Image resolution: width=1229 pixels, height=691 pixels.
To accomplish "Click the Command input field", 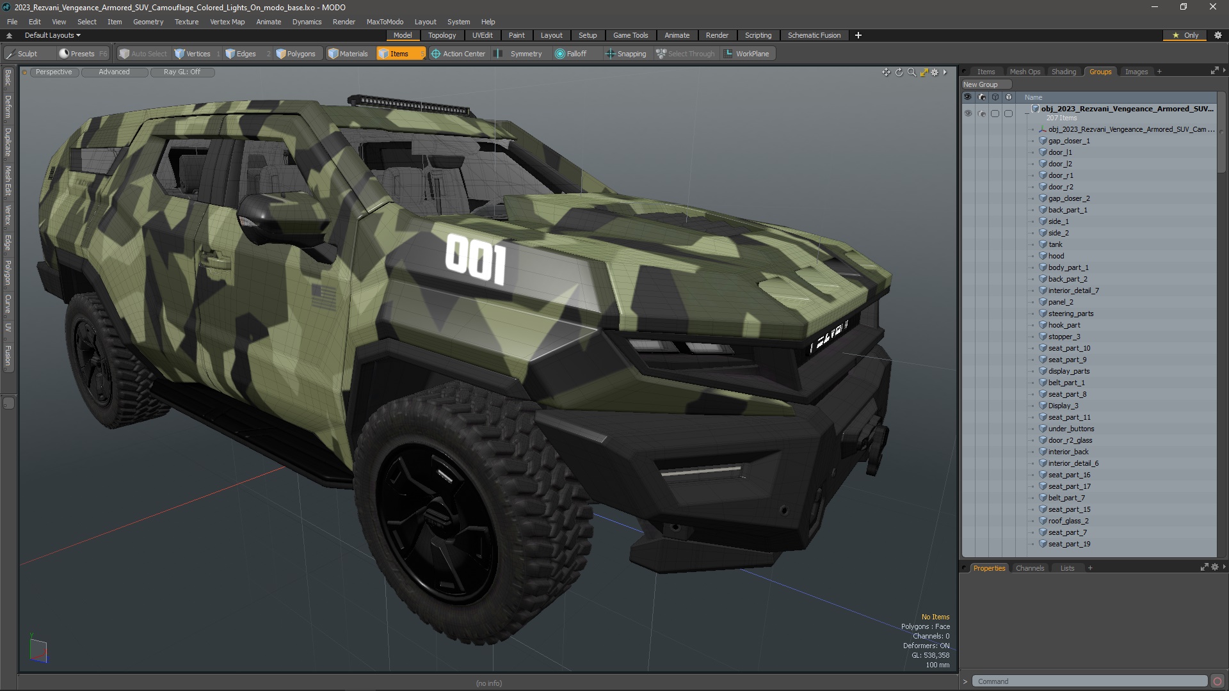I will (1090, 681).
